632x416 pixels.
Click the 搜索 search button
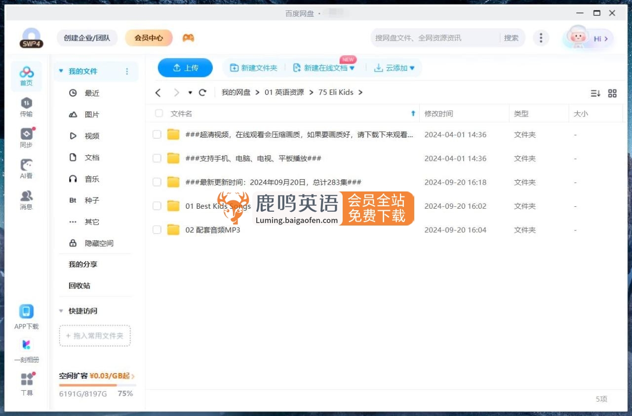click(x=512, y=38)
